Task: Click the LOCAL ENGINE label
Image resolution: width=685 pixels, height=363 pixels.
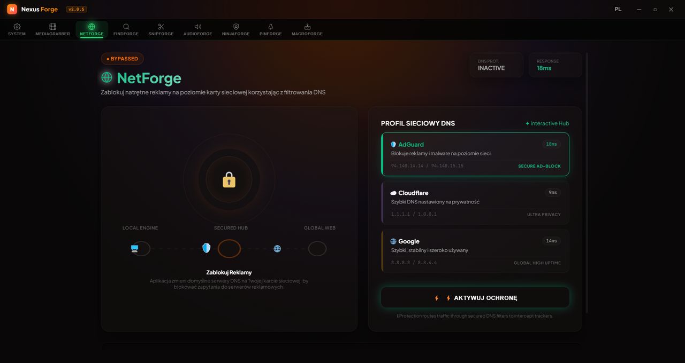Action: point(140,228)
